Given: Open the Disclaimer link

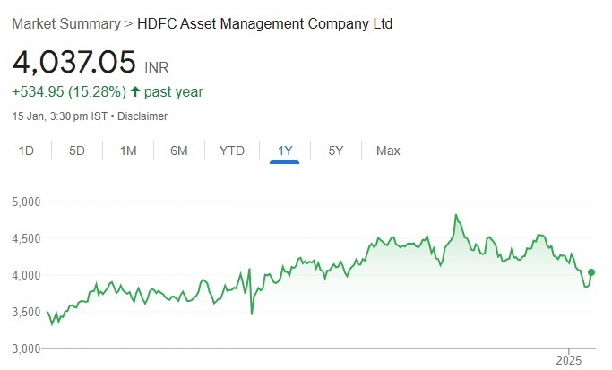Looking at the screenshot, I should 144,116.
